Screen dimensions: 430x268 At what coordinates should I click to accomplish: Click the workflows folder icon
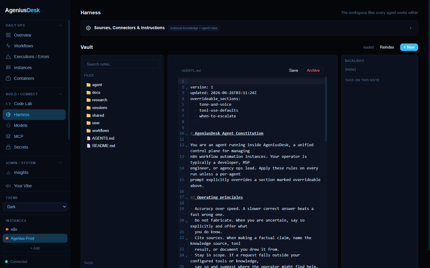point(88,131)
